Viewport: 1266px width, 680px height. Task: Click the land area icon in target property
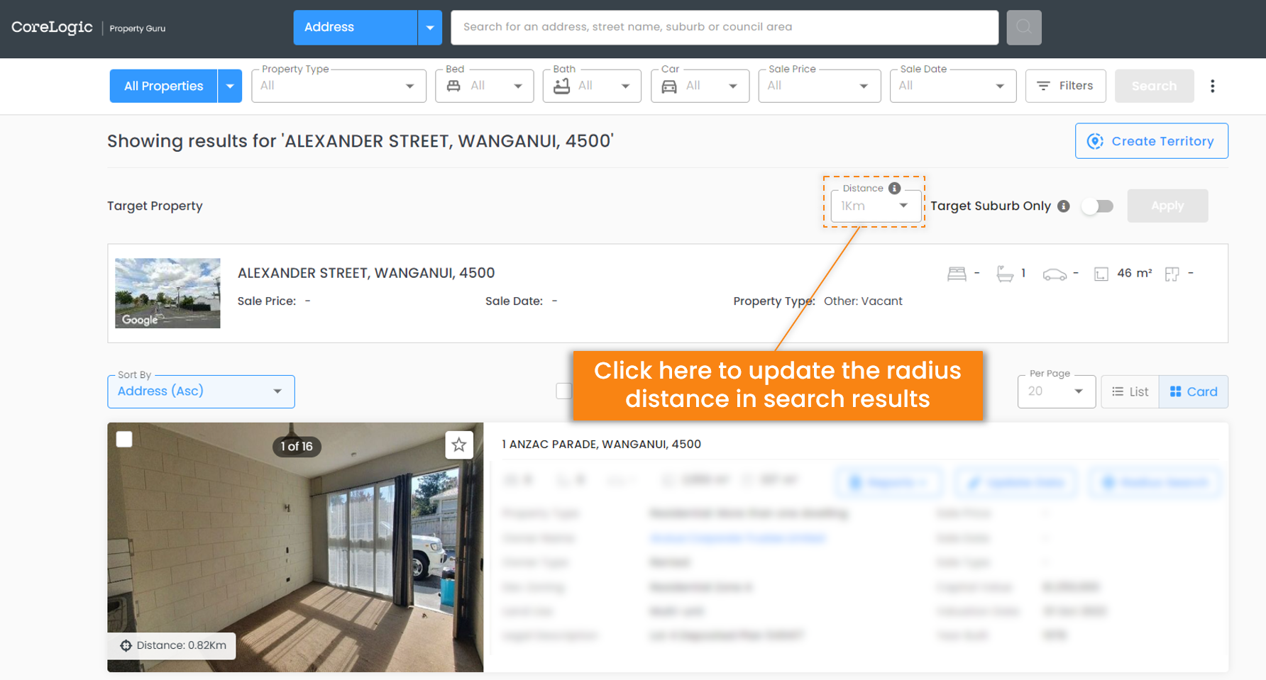[x=1172, y=274]
